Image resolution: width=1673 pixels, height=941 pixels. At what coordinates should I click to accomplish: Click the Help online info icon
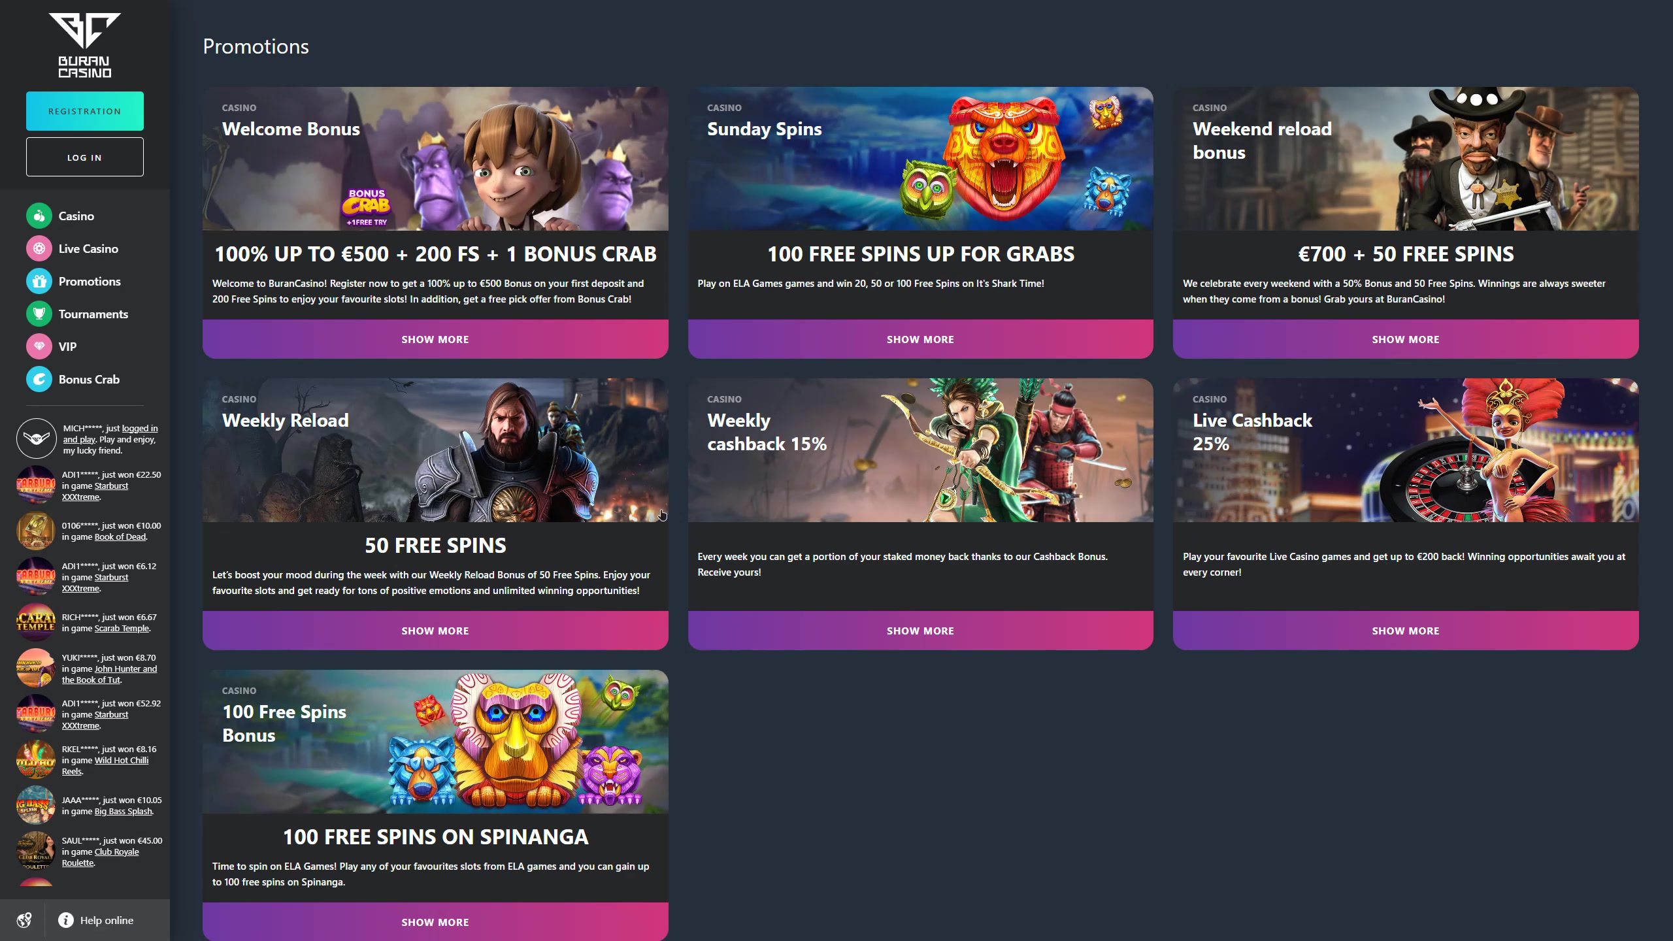66,920
